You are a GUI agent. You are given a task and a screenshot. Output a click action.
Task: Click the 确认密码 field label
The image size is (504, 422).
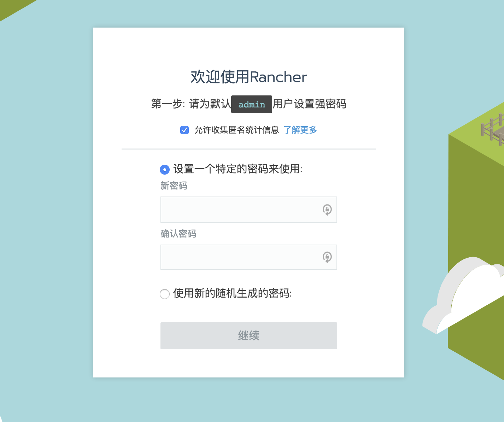tap(178, 234)
